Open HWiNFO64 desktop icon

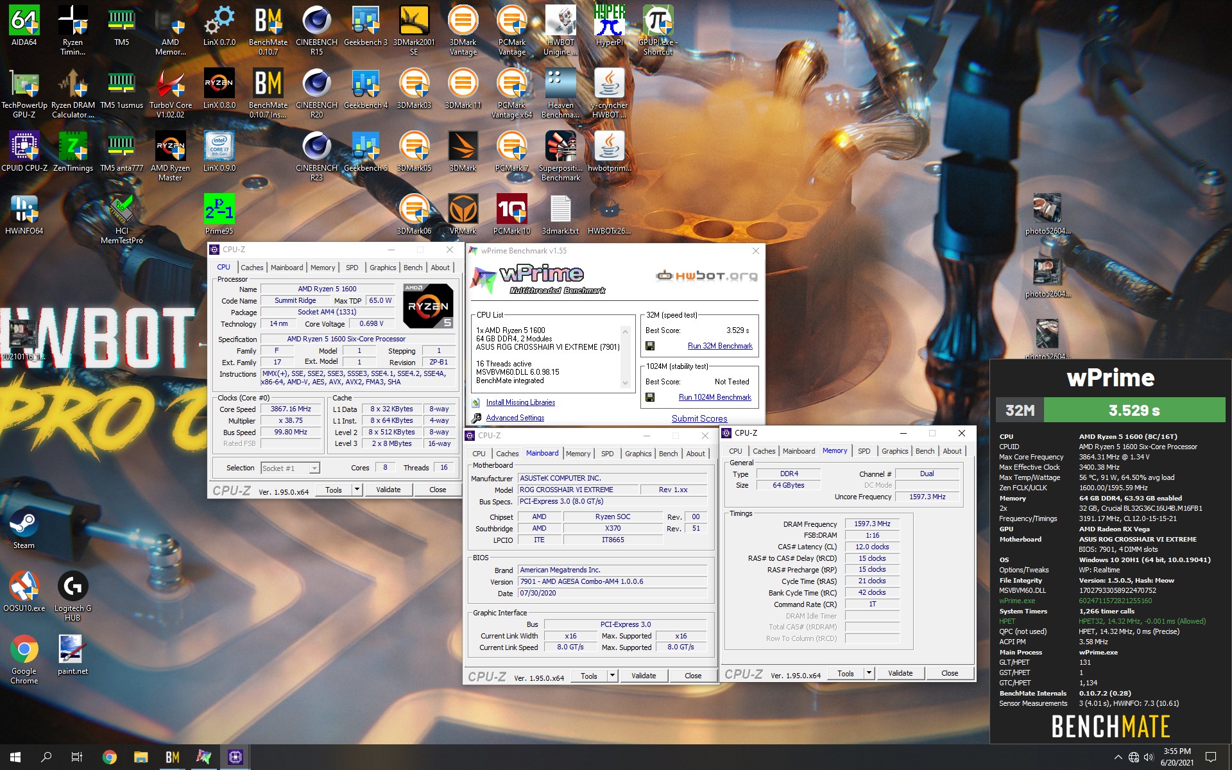(x=24, y=214)
